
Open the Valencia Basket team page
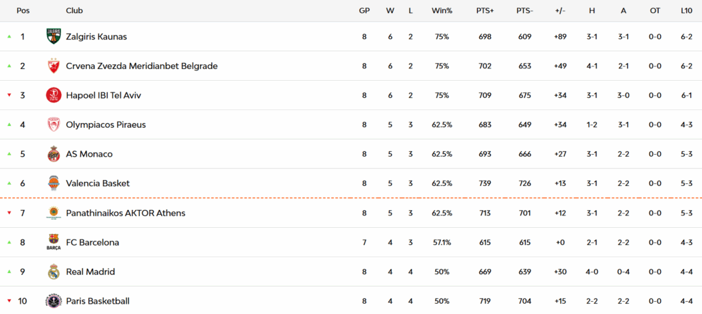coord(97,183)
